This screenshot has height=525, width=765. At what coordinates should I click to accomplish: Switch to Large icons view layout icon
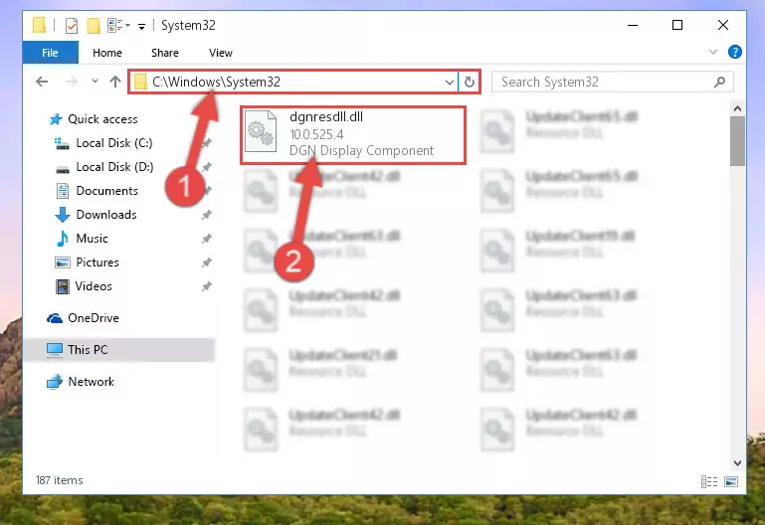click(x=731, y=481)
